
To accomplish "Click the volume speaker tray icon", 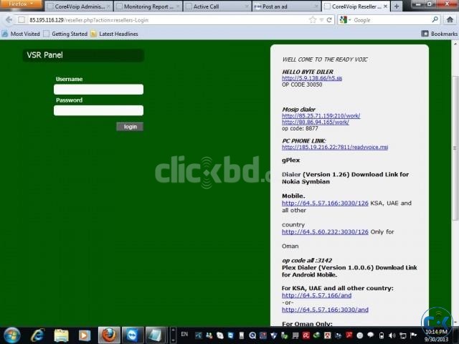I will click(x=392, y=335).
